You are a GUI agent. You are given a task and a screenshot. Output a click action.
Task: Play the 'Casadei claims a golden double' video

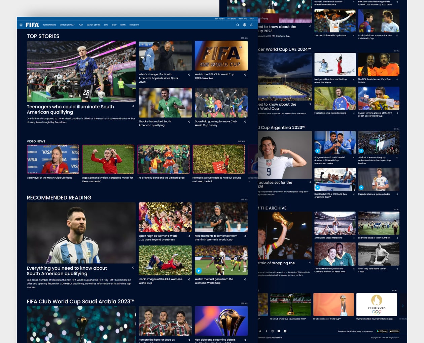361,188
